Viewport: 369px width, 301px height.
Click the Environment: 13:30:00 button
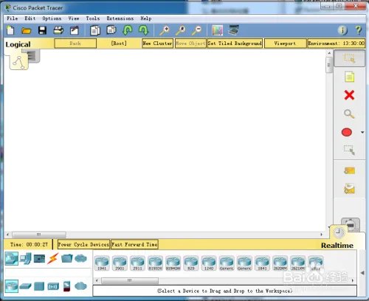click(336, 44)
